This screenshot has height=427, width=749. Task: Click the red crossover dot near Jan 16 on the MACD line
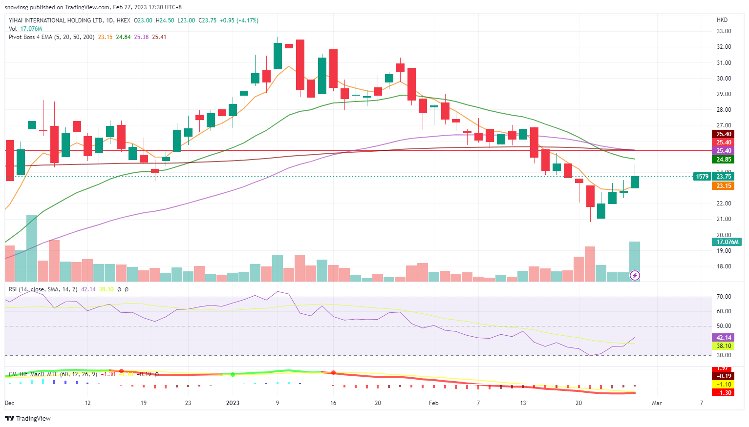pos(333,373)
